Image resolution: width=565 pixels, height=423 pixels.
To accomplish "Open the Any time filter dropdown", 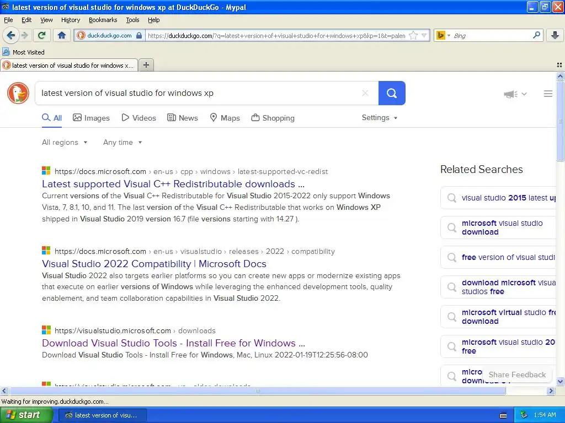I will [x=122, y=143].
